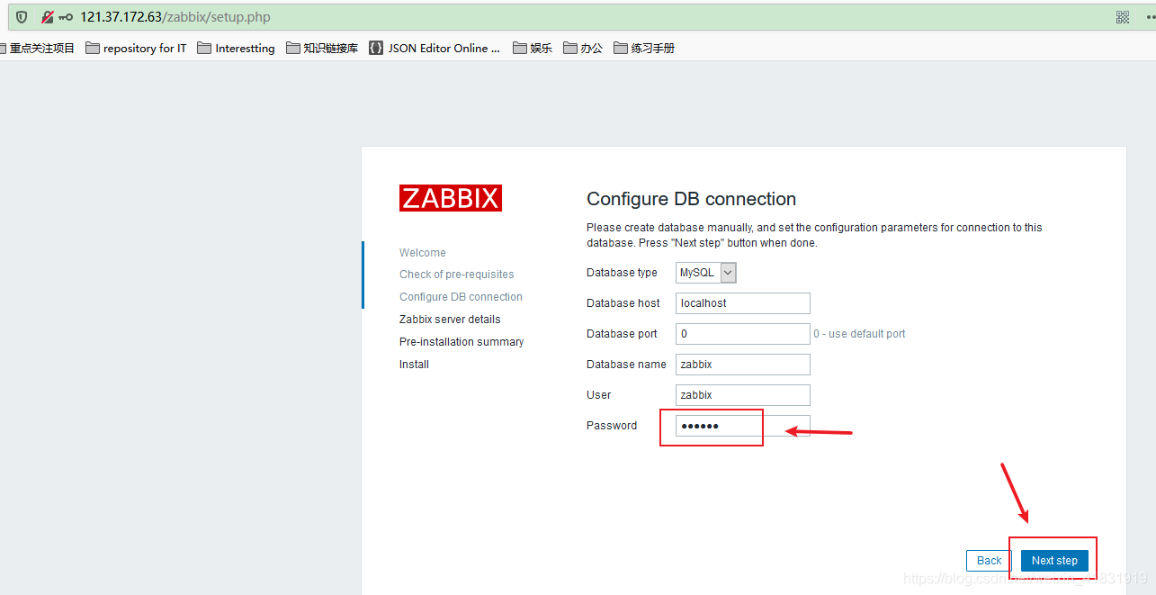Click the Database host field
The height and width of the screenshot is (595, 1156).
click(743, 303)
